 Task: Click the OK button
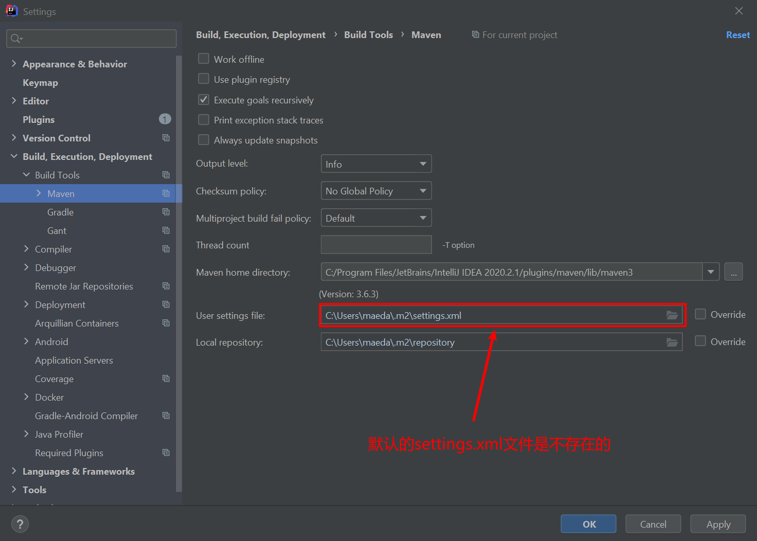click(x=588, y=524)
